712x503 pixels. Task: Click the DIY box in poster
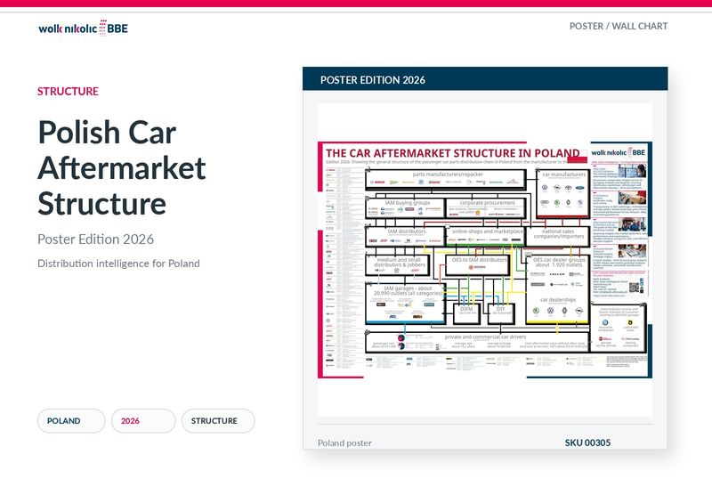pos(501,313)
